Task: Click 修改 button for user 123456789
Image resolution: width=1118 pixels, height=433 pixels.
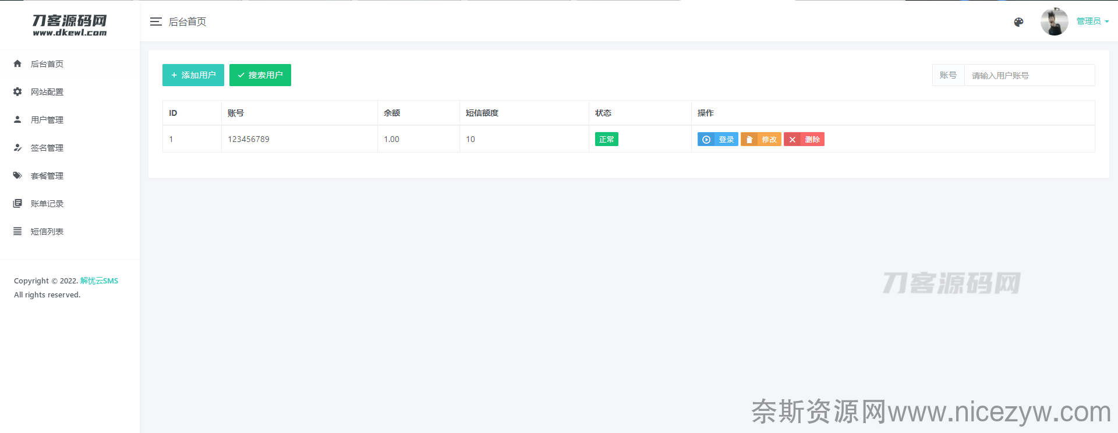Action: 760,140
